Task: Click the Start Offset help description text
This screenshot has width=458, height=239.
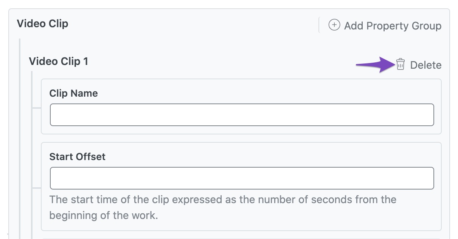Action: point(223,207)
